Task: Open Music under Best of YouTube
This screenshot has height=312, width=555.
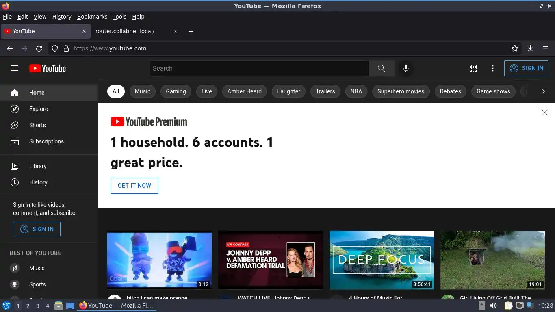Action: click(49, 268)
